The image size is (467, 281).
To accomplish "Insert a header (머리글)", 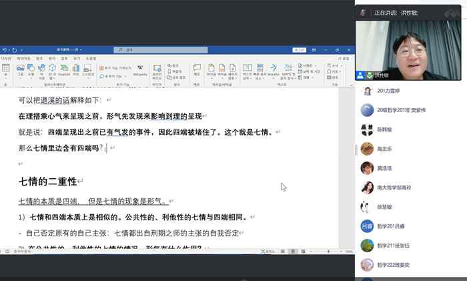I will pyautogui.click(x=211, y=71).
